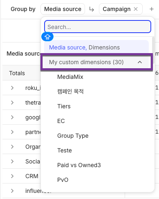Focus the Search input field
The height and width of the screenshot is (199, 159).
98,27
